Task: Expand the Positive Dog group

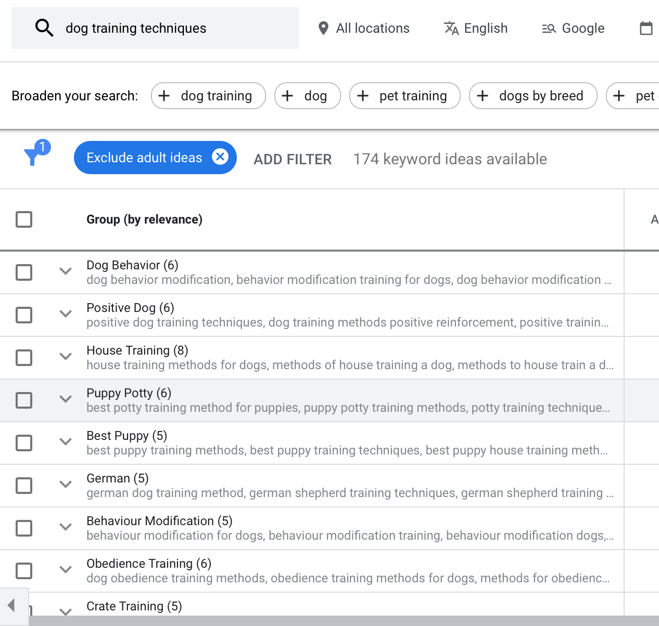Action: (66, 314)
